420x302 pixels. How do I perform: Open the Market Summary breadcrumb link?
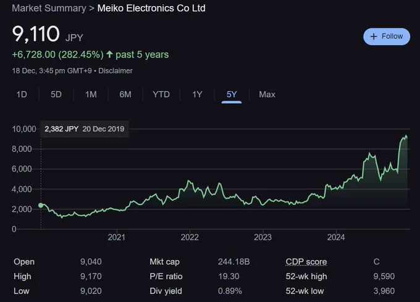click(x=49, y=8)
